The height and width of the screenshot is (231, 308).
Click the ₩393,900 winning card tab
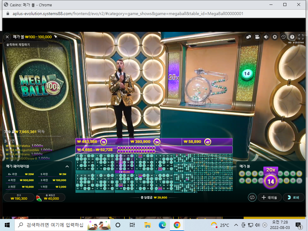[x=155, y=142]
